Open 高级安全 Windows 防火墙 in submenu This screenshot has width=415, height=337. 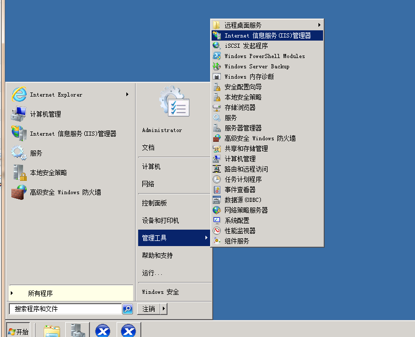pyautogui.click(x=267, y=138)
